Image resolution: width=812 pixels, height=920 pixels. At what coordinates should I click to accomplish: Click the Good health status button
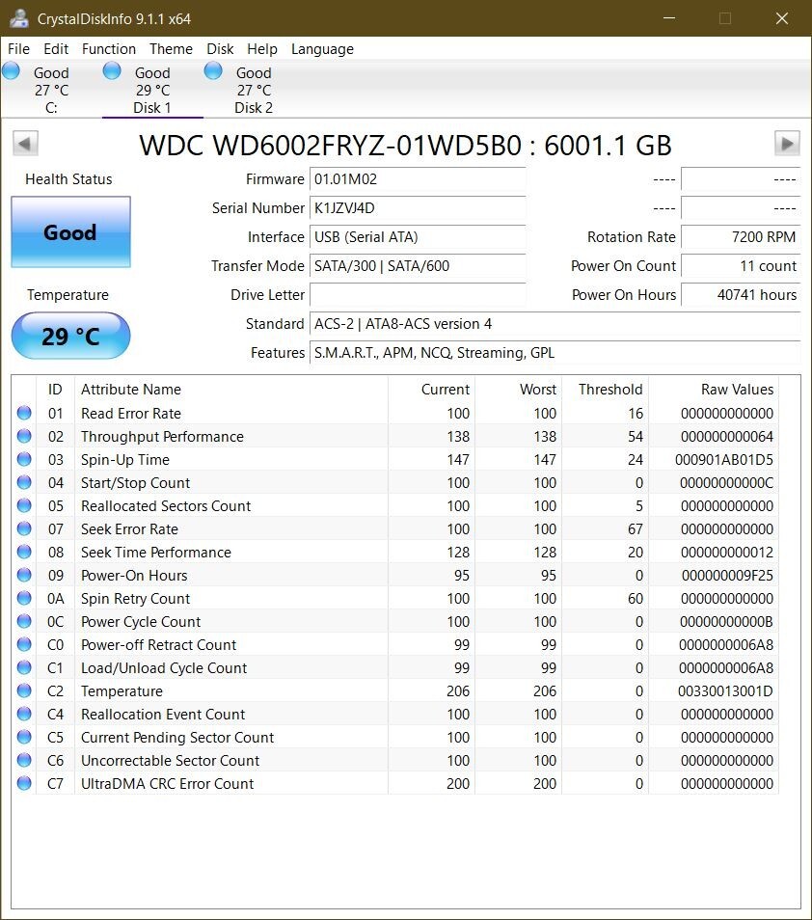(x=69, y=231)
